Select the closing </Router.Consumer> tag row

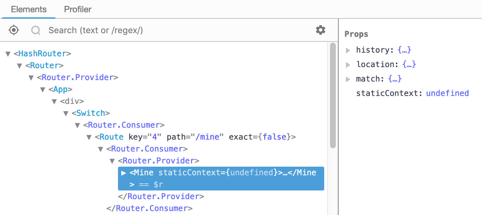point(149,209)
